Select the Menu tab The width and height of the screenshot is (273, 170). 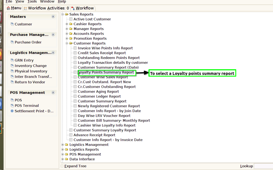click(x=14, y=8)
